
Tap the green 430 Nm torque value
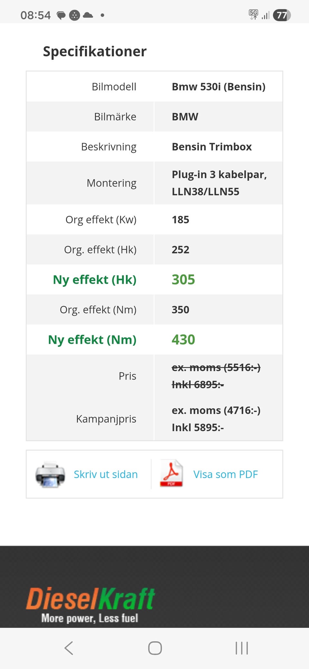point(183,340)
